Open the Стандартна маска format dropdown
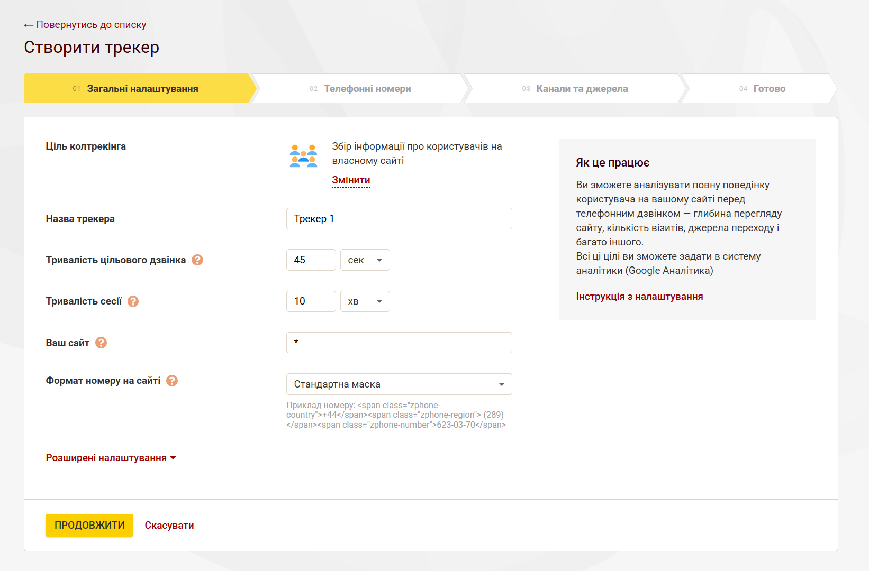This screenshot has width=869, height=571. click(x=399, y=384)
